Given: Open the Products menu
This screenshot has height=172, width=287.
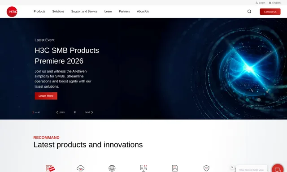Looking at the screenshot, I should tap(39, 11).
